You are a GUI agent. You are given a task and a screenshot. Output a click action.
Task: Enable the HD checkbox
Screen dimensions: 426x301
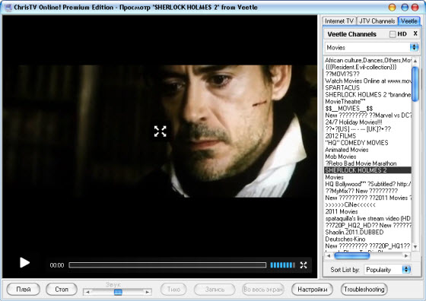coord(393,34)
